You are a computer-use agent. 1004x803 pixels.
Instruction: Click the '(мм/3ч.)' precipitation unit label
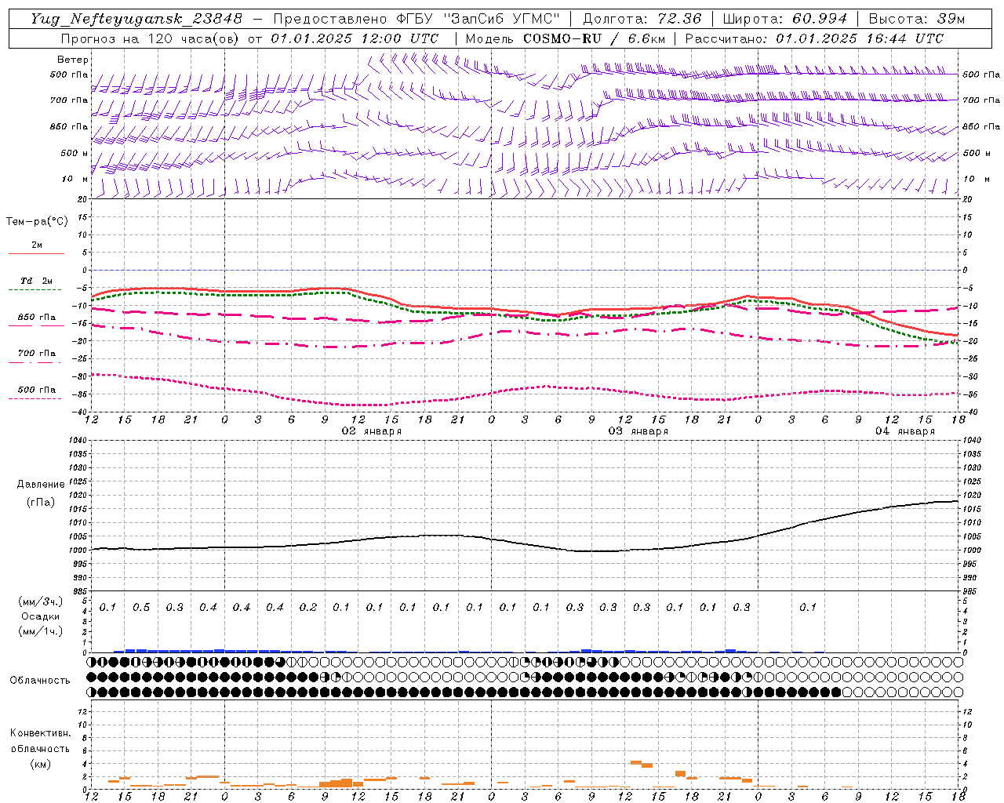tap(41, 601)
